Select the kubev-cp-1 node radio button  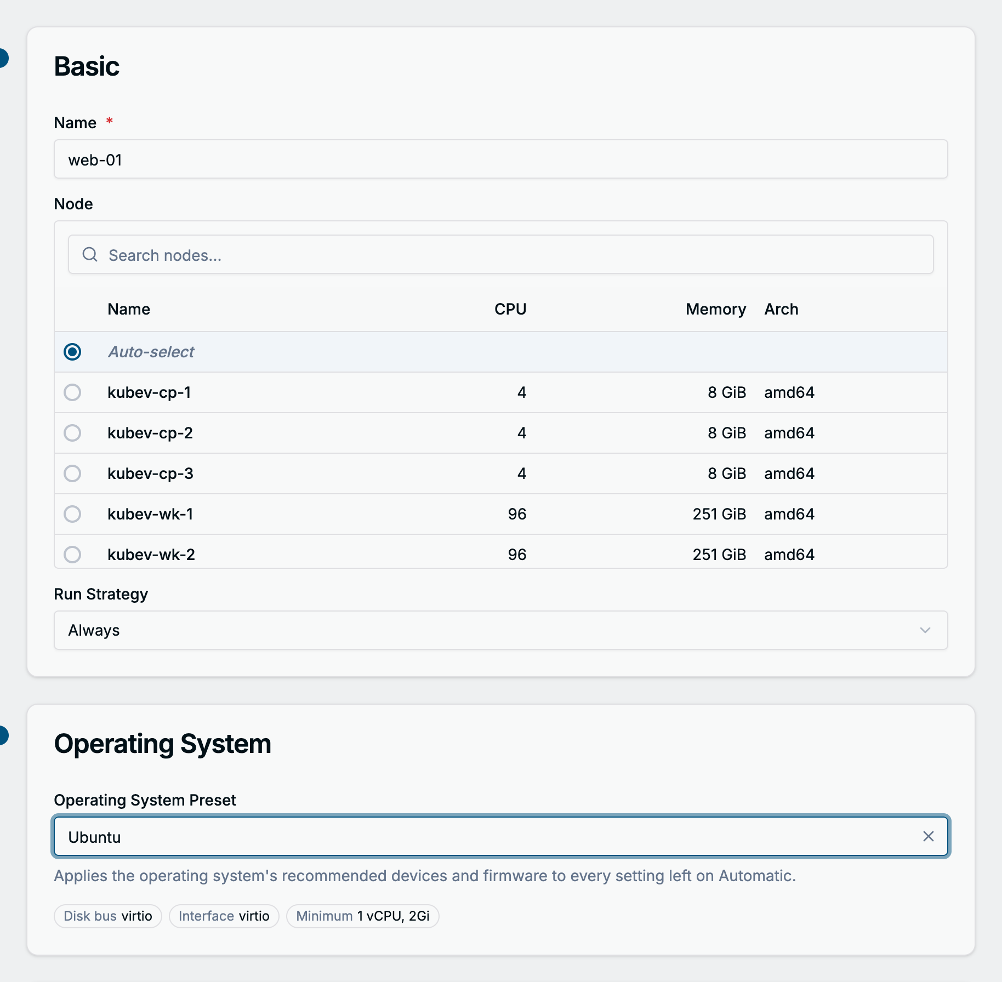[x=72, y=392]
